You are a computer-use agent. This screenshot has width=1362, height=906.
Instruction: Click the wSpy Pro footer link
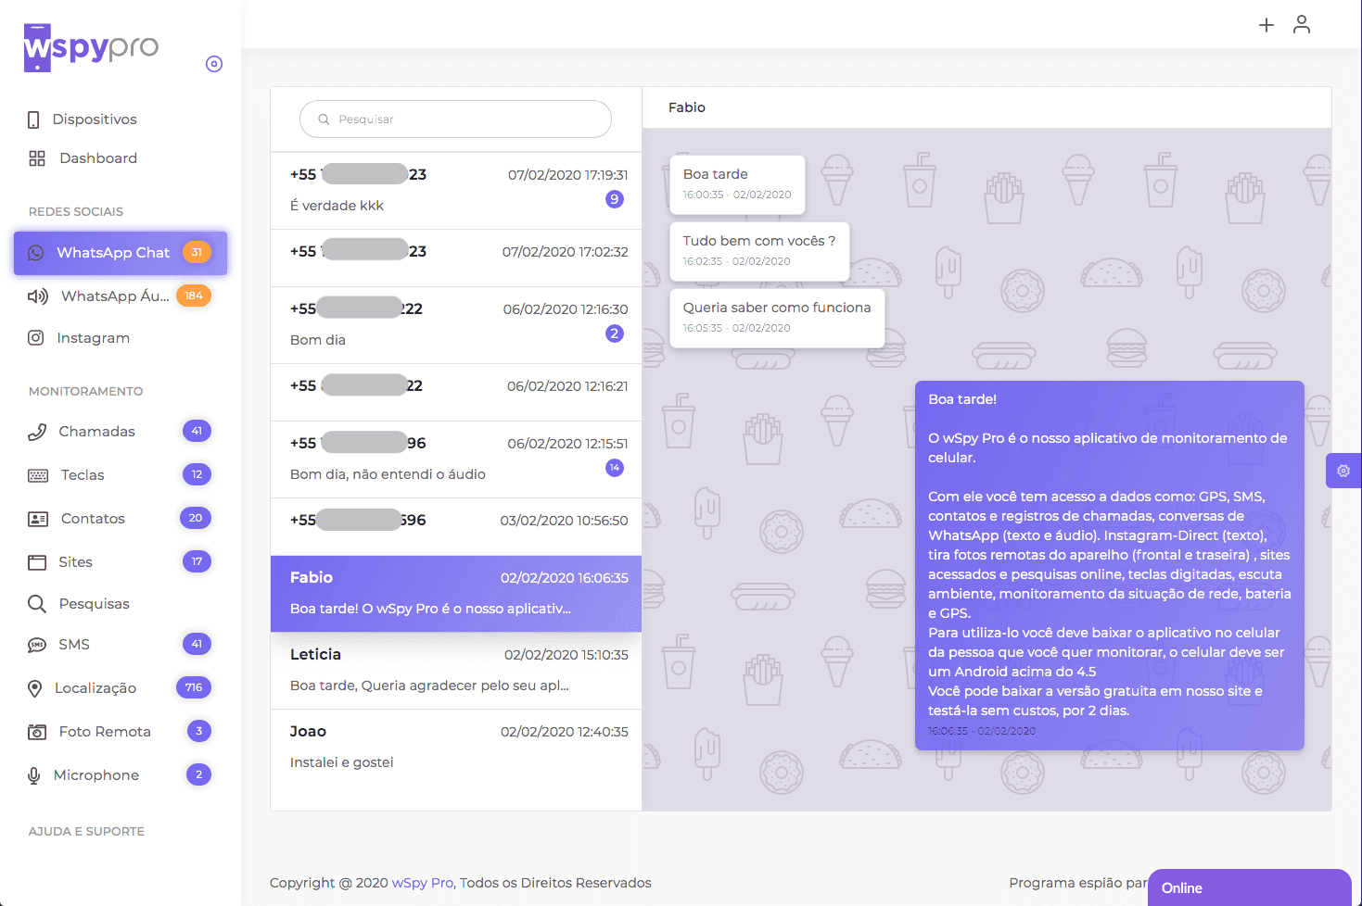point(423,883)
